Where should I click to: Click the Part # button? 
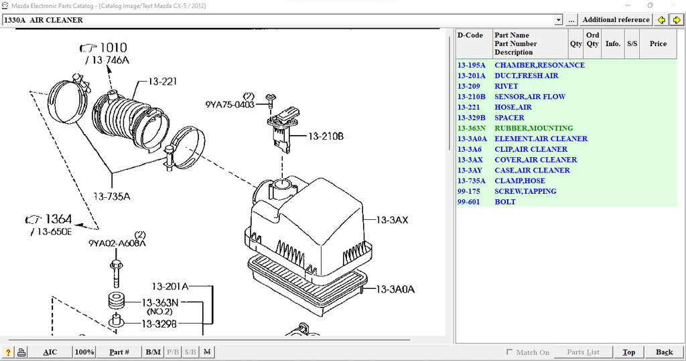click(119, 352)
